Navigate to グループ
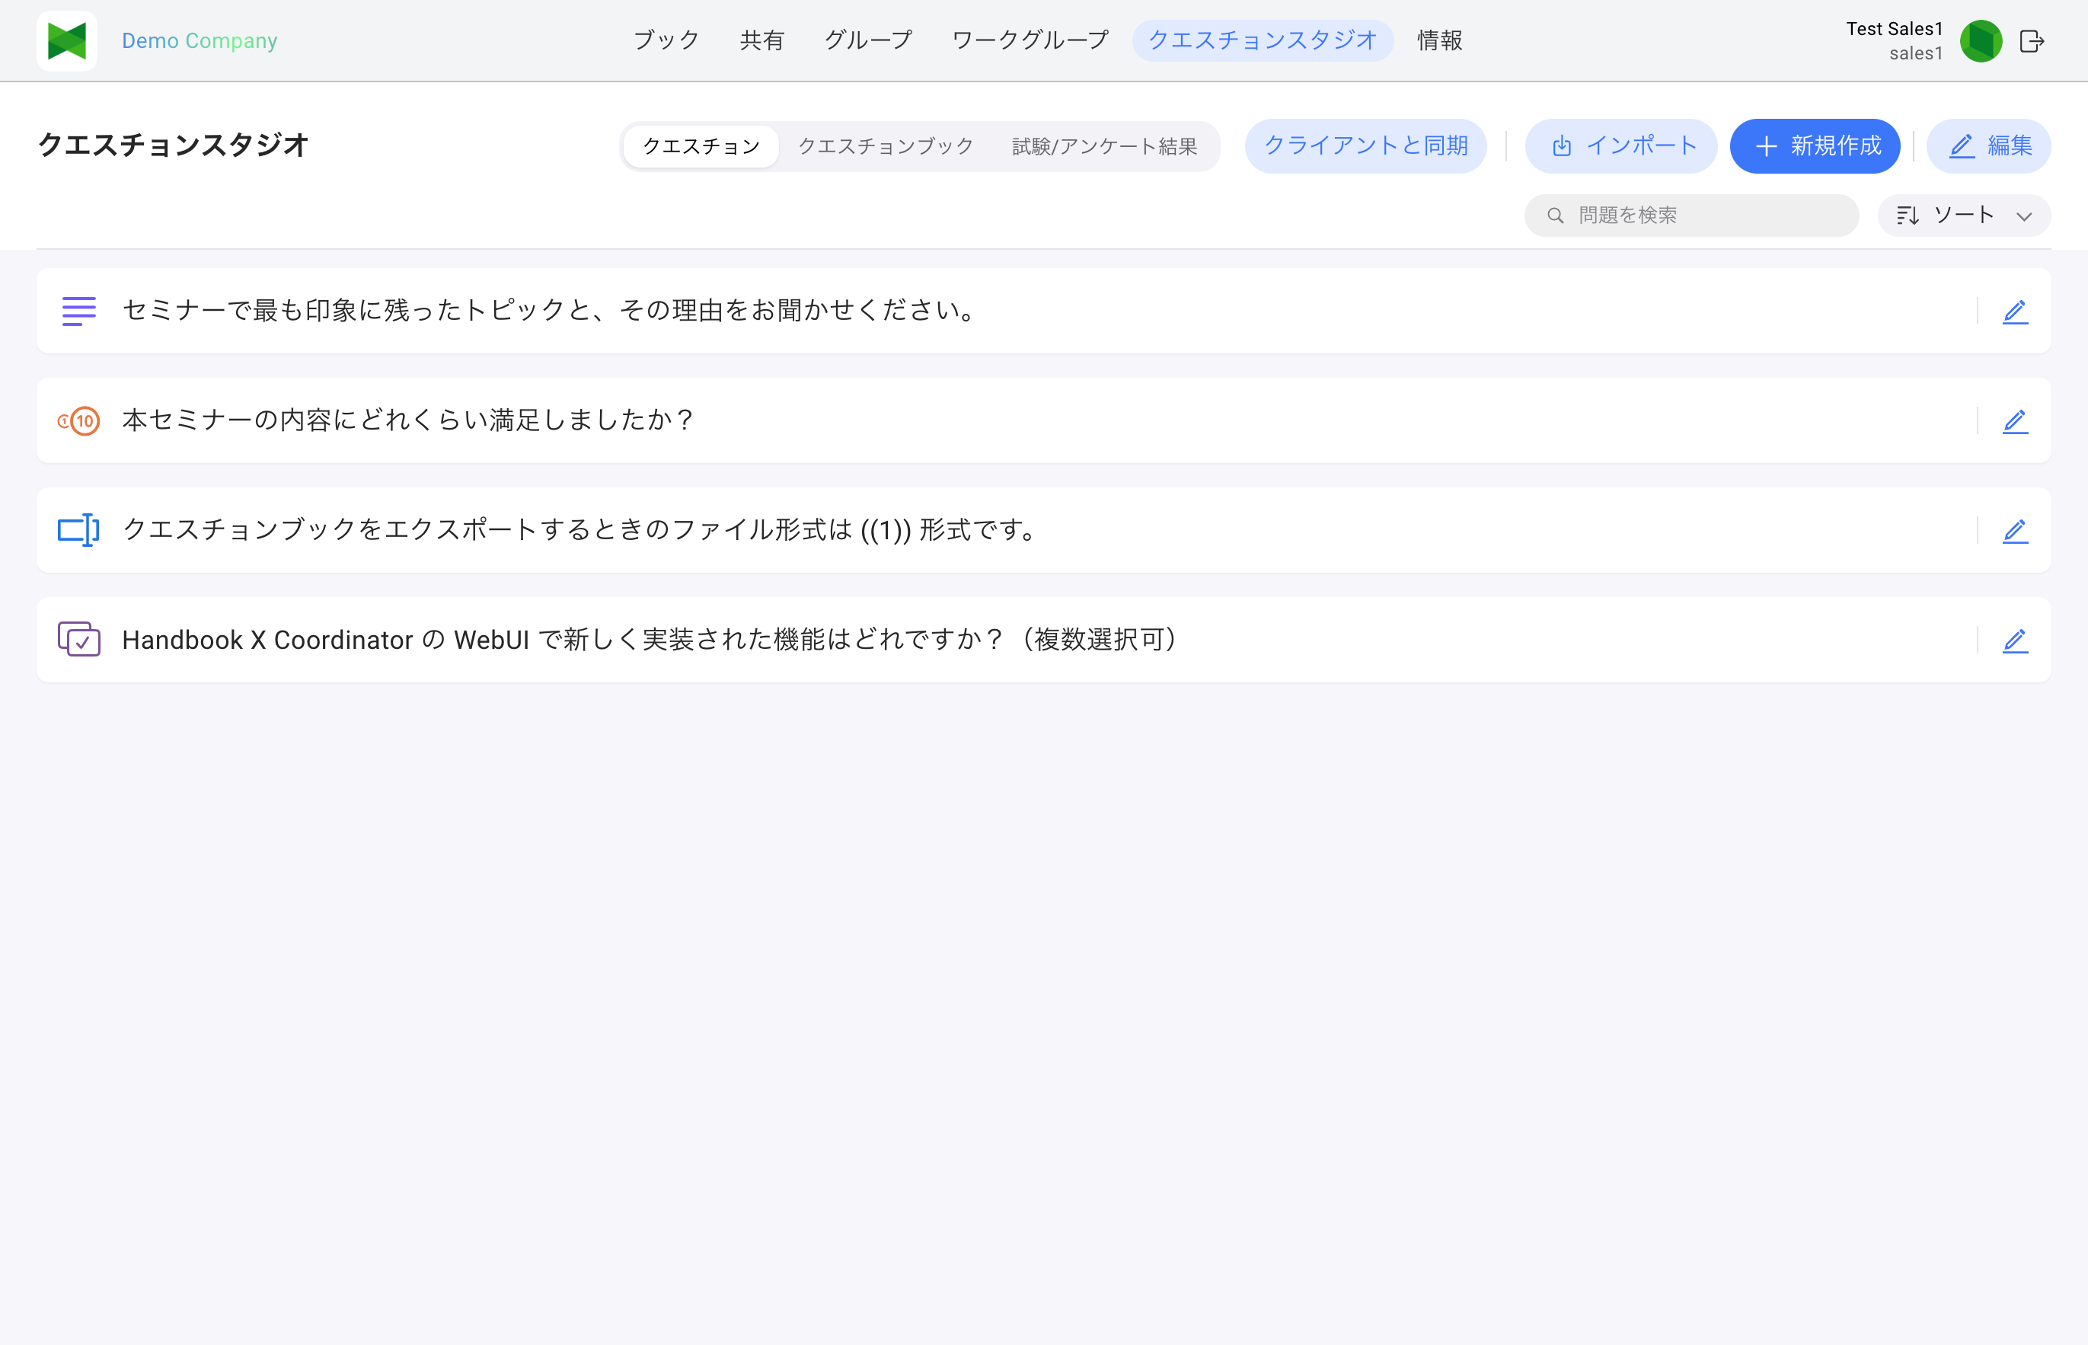The width and height of the screenshot is (2088, 1345). click(x=868, y=40)
